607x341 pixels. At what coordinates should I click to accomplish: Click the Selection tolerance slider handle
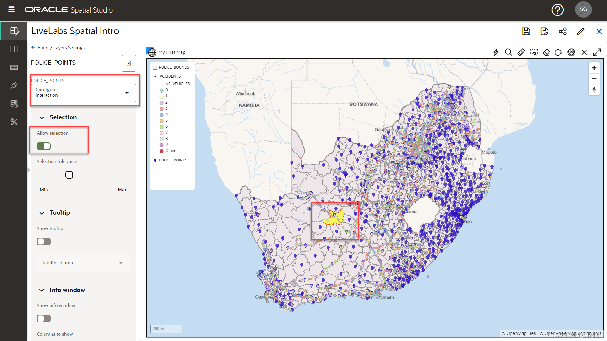pyautogui.click(x=69, y=175)
